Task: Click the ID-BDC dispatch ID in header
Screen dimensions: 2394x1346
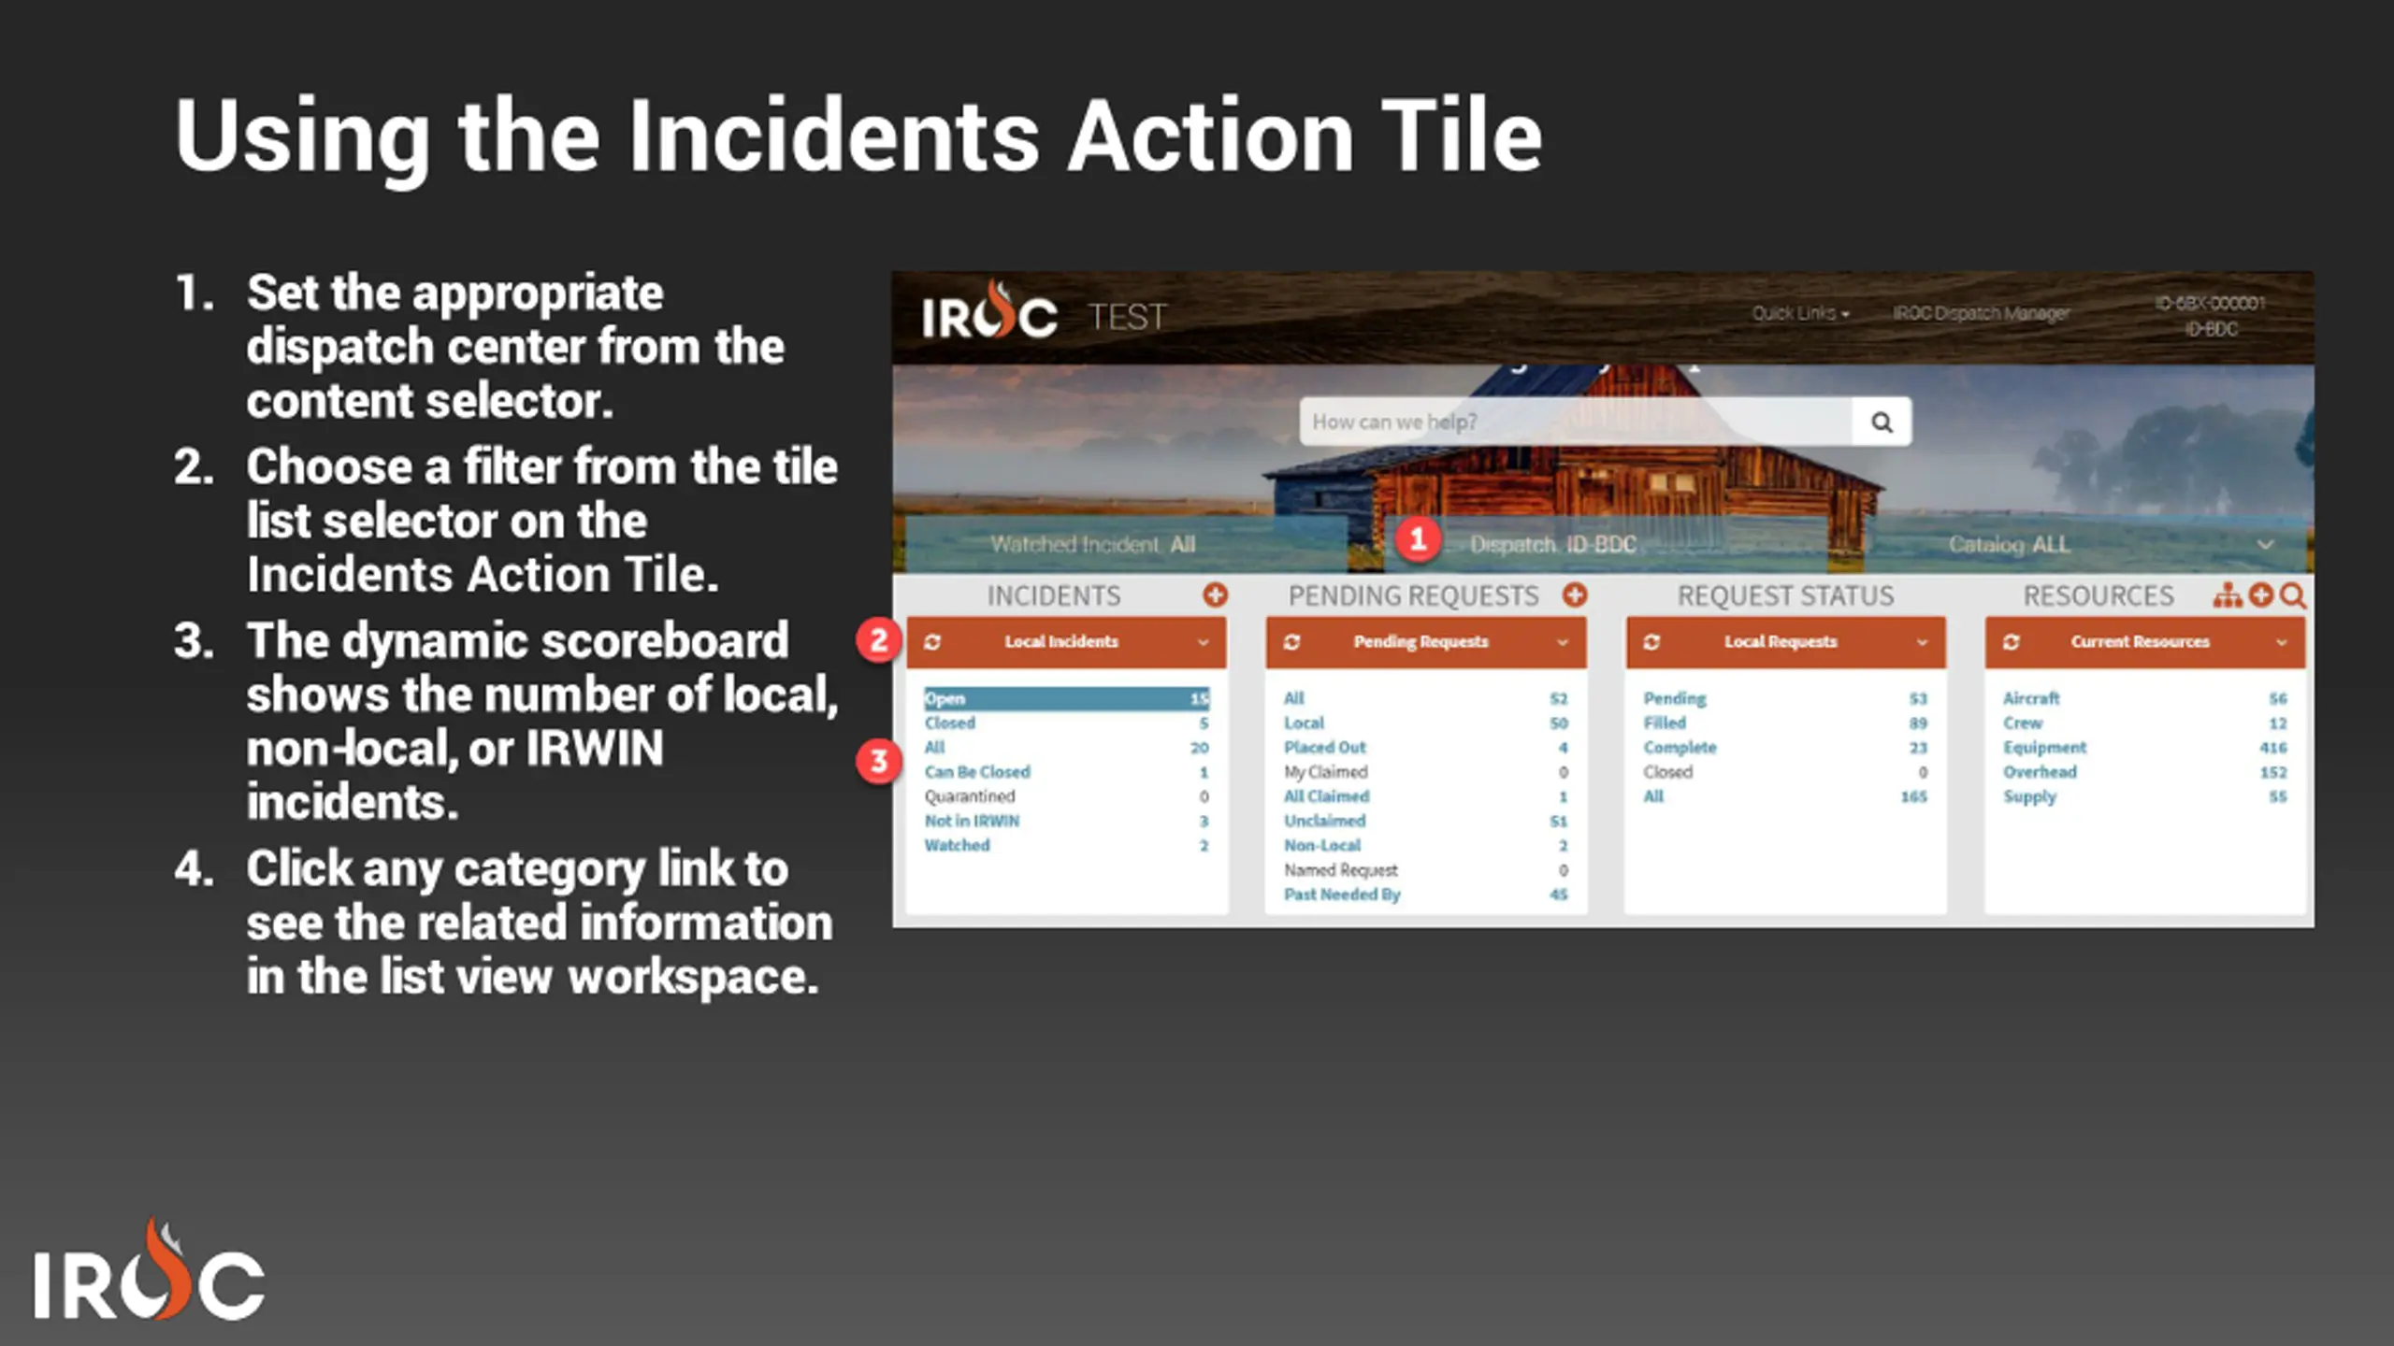Action: coord(2211,329)
